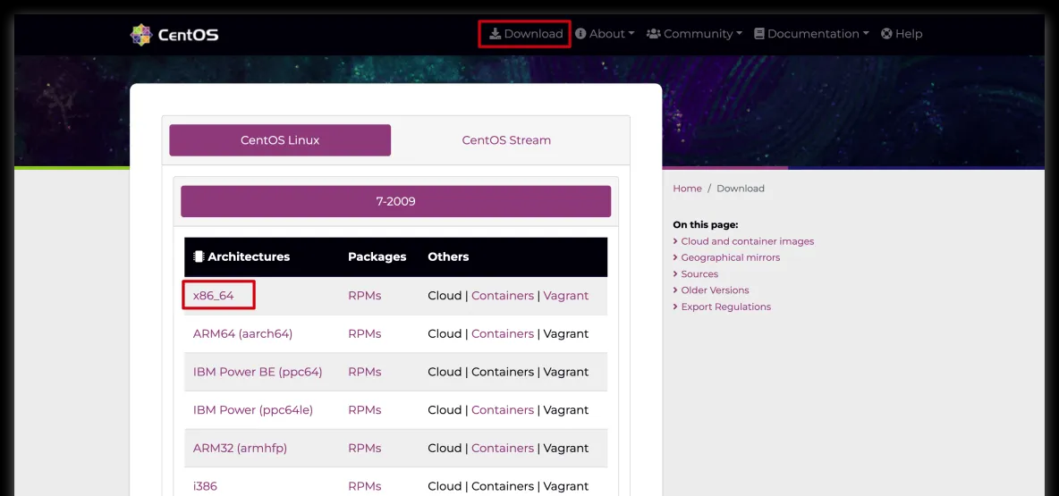
Task: Jump to Older Versions section
Action: [715, 290]
